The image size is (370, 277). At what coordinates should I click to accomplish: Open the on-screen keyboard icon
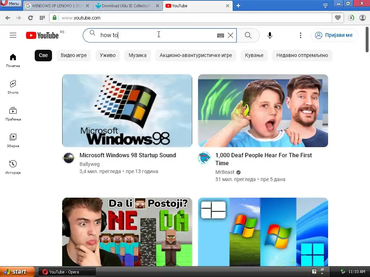[220, 35]
